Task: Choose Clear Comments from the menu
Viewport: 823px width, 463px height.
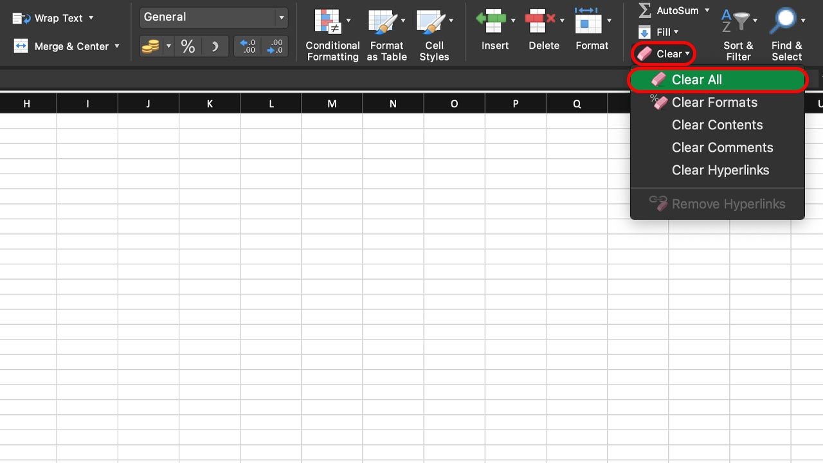Action: (718, 147)
